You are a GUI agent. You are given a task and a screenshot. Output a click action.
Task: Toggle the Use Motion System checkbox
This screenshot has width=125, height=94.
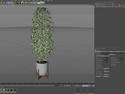[x=104, y=67]
